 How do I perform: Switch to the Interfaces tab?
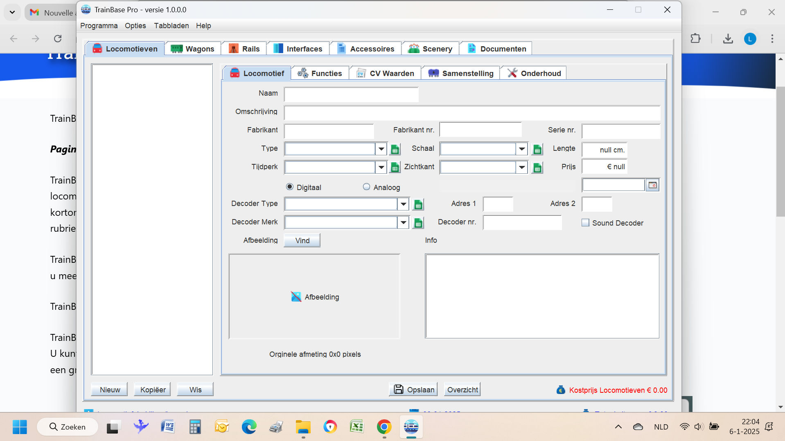click(298, 49)
